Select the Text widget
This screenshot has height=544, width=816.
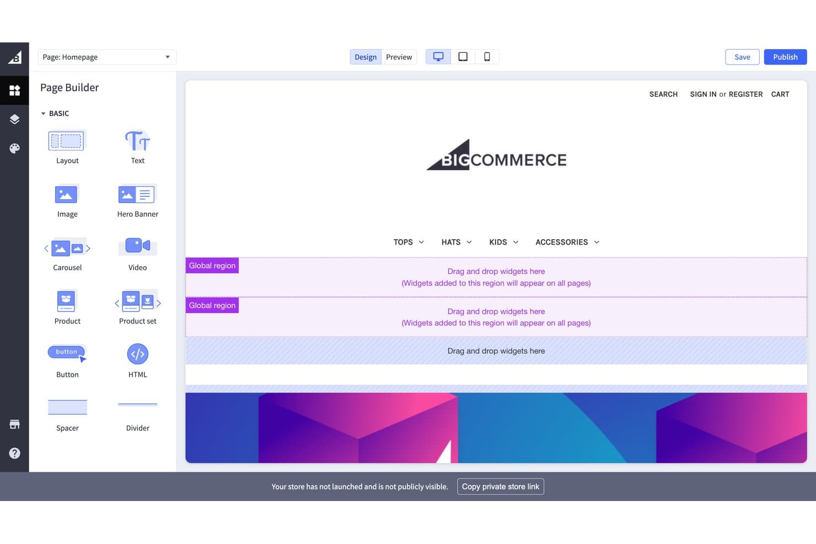tap(138, 147)
